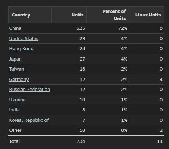
Task: Sort by the Country column header
Action: [x=30, y=15]
